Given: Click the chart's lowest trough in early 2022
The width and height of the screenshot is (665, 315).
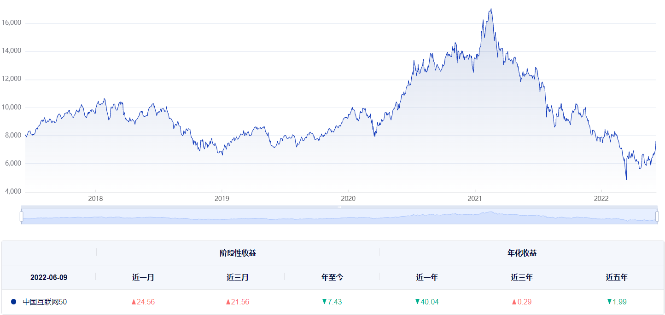Looking at the screenshot, I should point(626,179).
